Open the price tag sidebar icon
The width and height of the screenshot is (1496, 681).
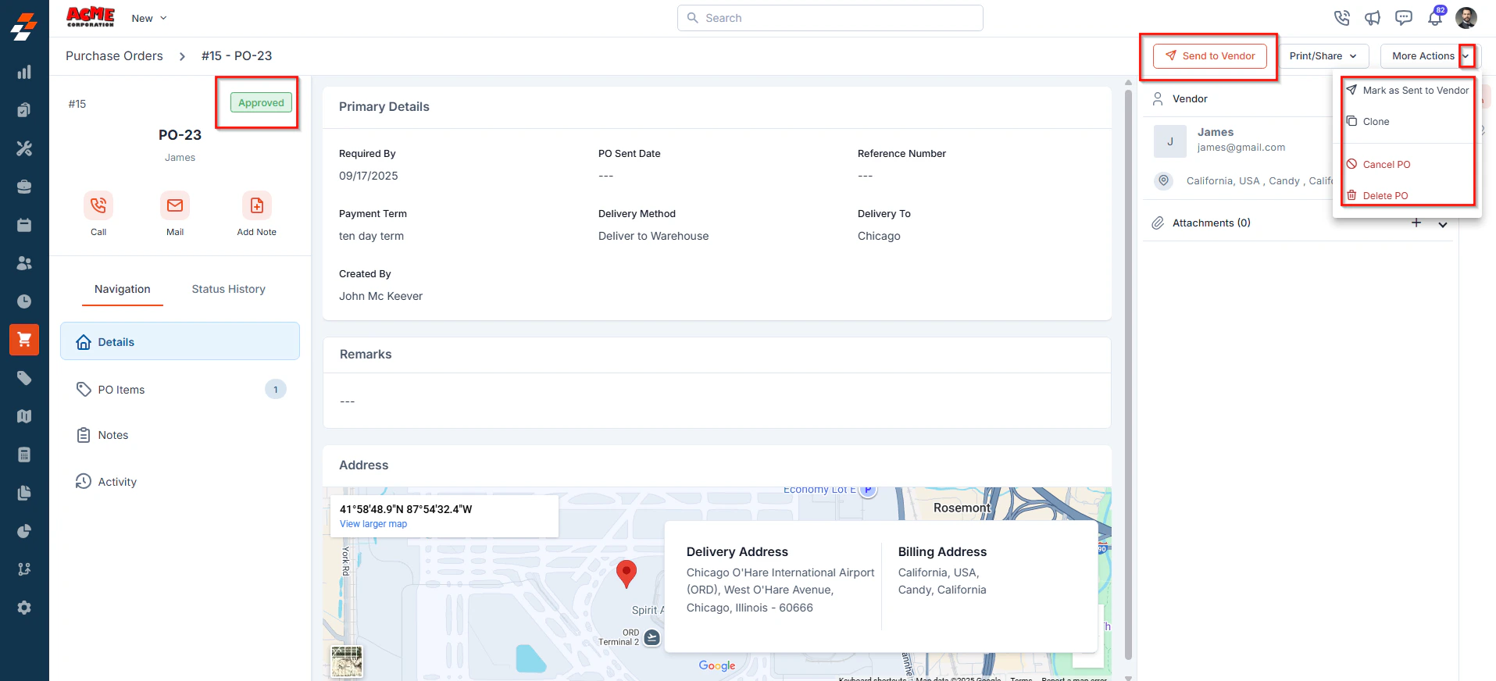(x=24, y=378)
